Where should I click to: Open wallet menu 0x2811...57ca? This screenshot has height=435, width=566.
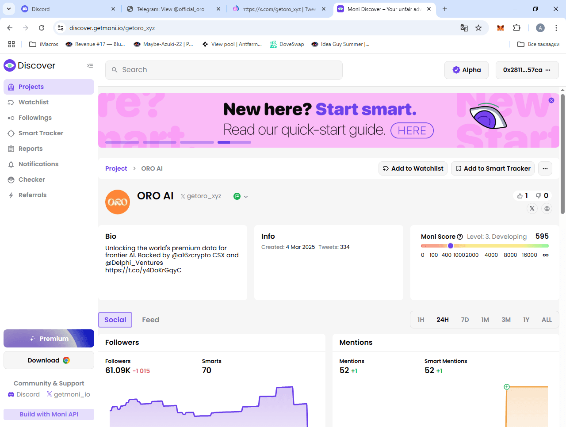tap(527, 70)
